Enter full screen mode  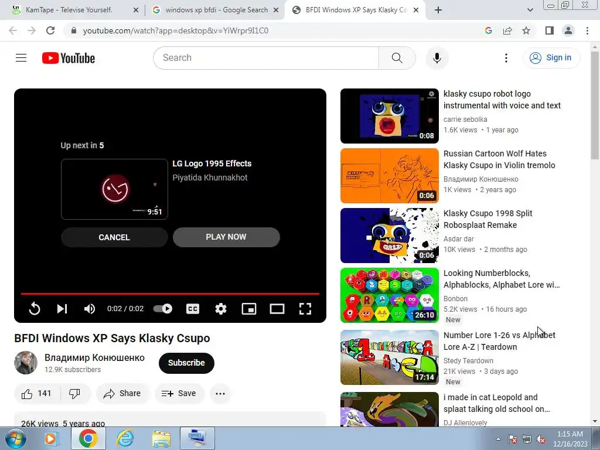click(305, 309)
